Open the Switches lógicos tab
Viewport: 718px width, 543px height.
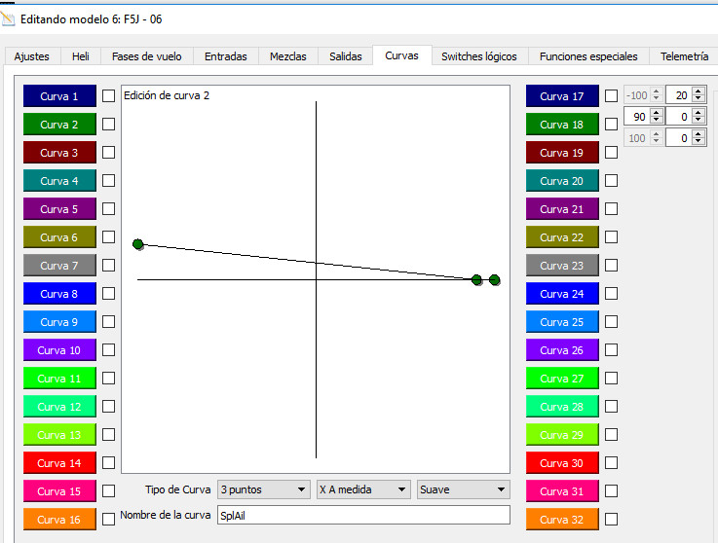pyautogui.click(x=479, y=56)
